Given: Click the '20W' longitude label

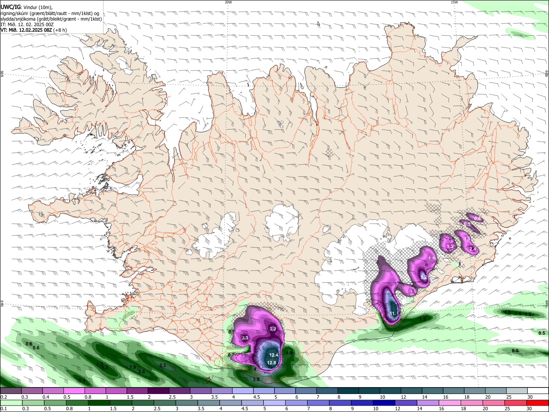Looking at the screenshot, I should tap(228, 2).
